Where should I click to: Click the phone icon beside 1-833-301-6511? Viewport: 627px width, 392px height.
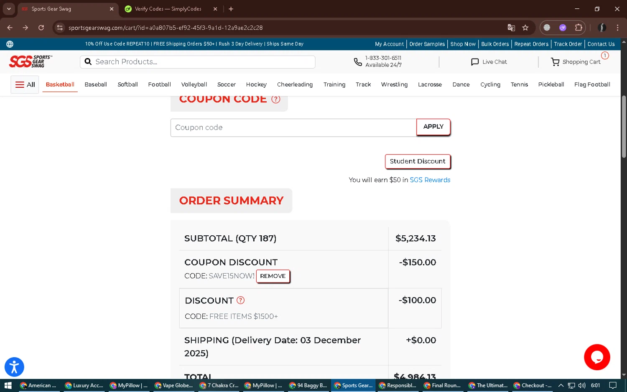point(358,62)
